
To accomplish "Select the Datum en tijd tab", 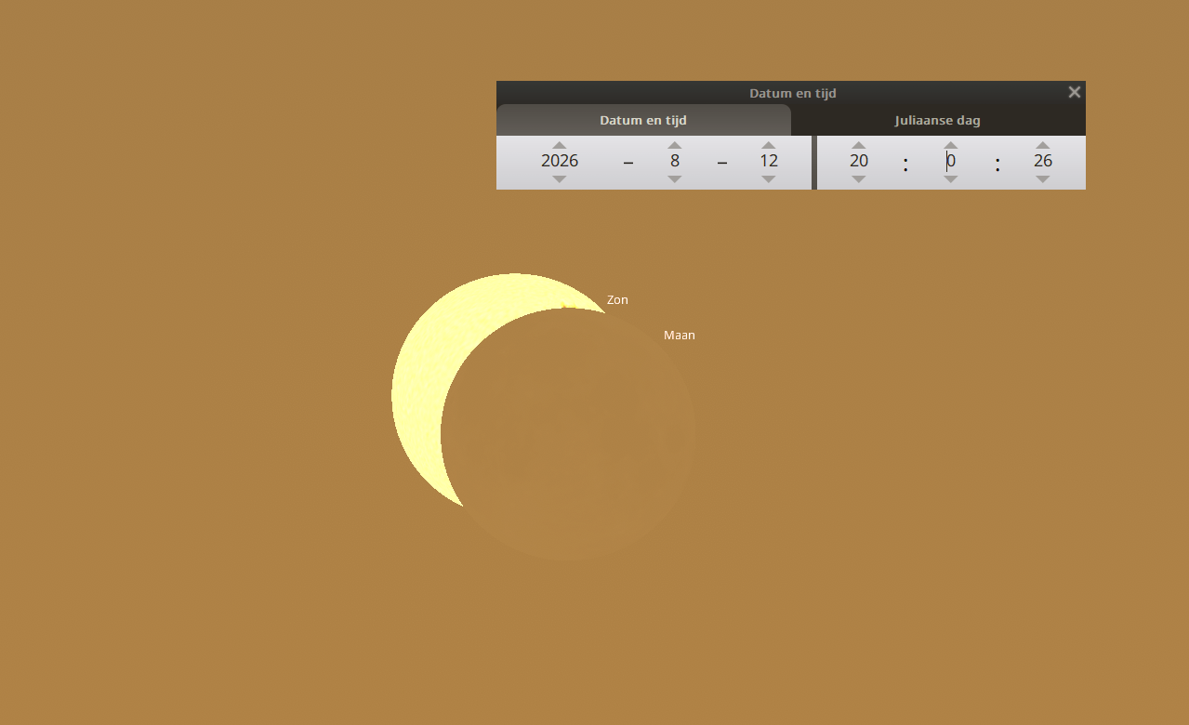I will [643, 120].
